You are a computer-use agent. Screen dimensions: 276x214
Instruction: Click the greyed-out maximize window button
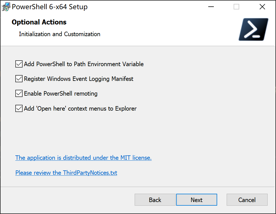[x=236, y=7]
